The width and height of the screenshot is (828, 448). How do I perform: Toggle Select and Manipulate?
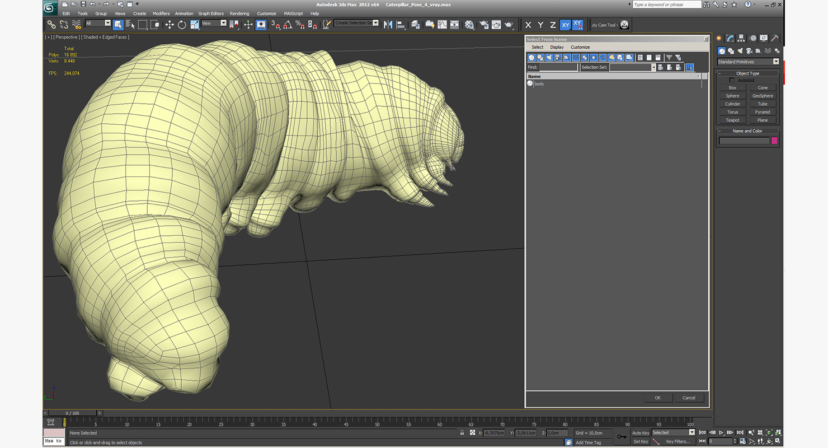248,25
